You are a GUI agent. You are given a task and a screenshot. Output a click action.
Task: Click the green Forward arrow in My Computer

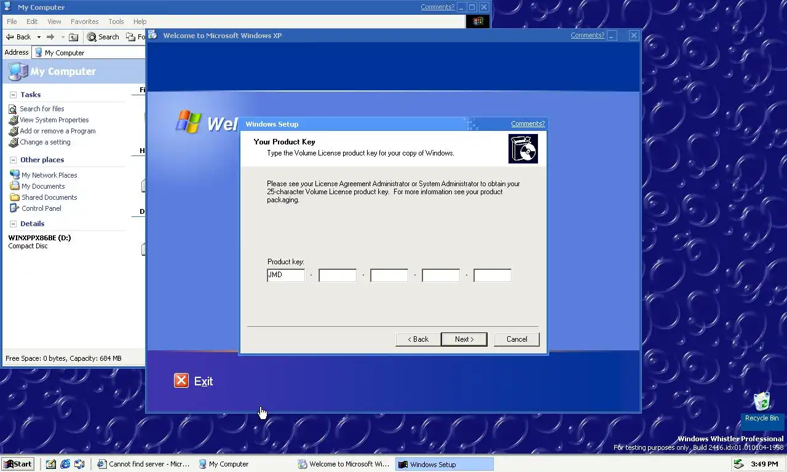(x=50, y=37)
